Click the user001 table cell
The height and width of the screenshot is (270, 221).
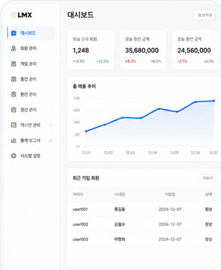click(80, 210)
